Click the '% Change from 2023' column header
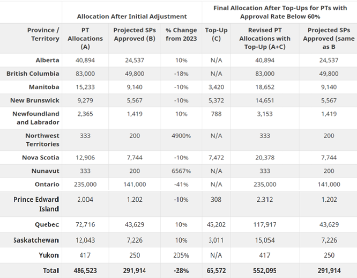 pos(181,34)
